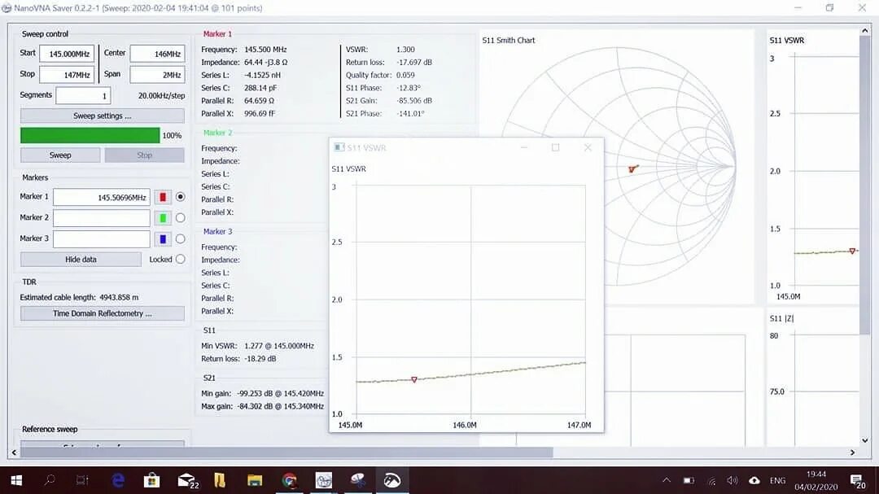Screen dimensions: 879x494
Task: Open Microsoft Edge from the taskbar
Action: pyautogui.click(x=117, y=479)
